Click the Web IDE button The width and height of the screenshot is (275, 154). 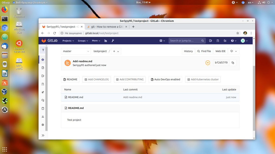click(x=220, y=51)
